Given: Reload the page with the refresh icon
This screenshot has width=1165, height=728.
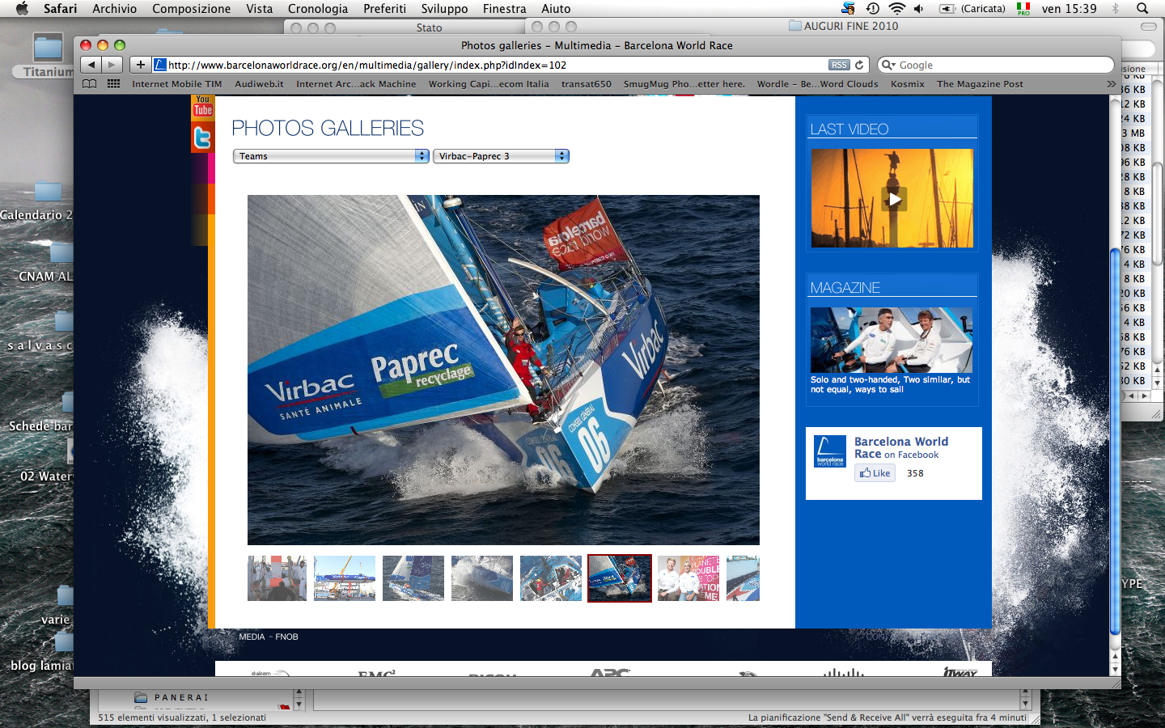Looking at the screenshot, I should [x=859, y=65].
